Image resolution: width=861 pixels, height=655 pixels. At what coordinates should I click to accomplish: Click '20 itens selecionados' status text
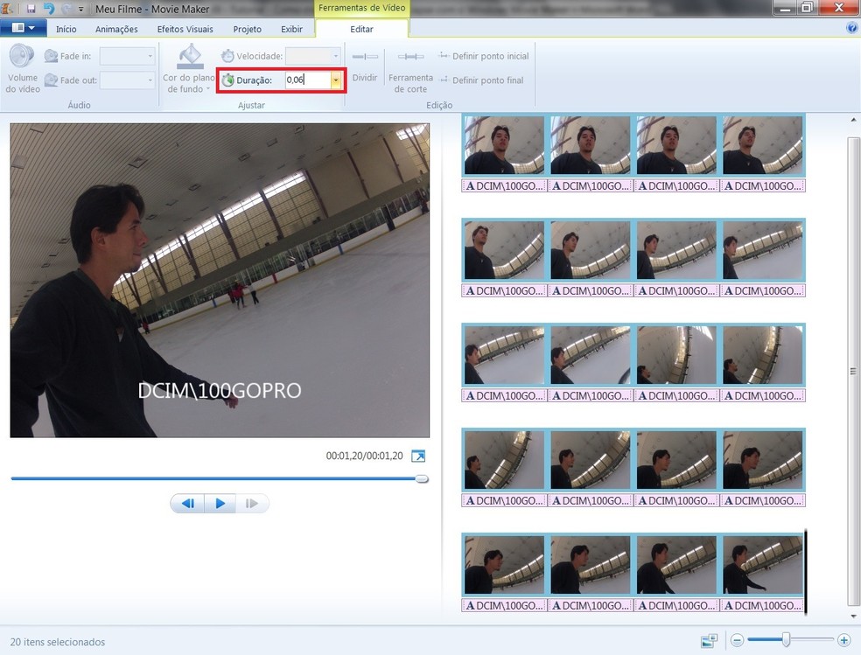click(58, 642)
